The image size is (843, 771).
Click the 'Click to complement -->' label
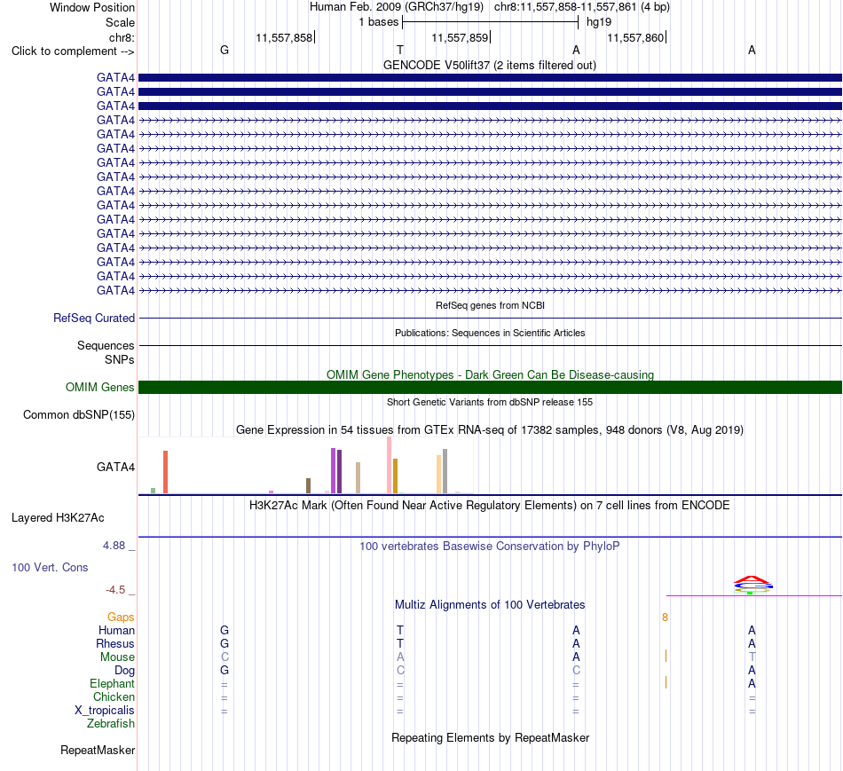73,51
